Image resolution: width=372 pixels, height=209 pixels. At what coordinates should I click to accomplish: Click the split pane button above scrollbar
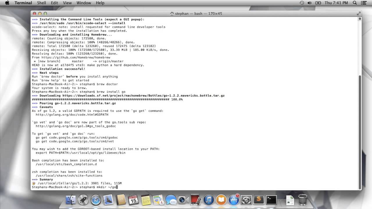[x=360, y=19]
